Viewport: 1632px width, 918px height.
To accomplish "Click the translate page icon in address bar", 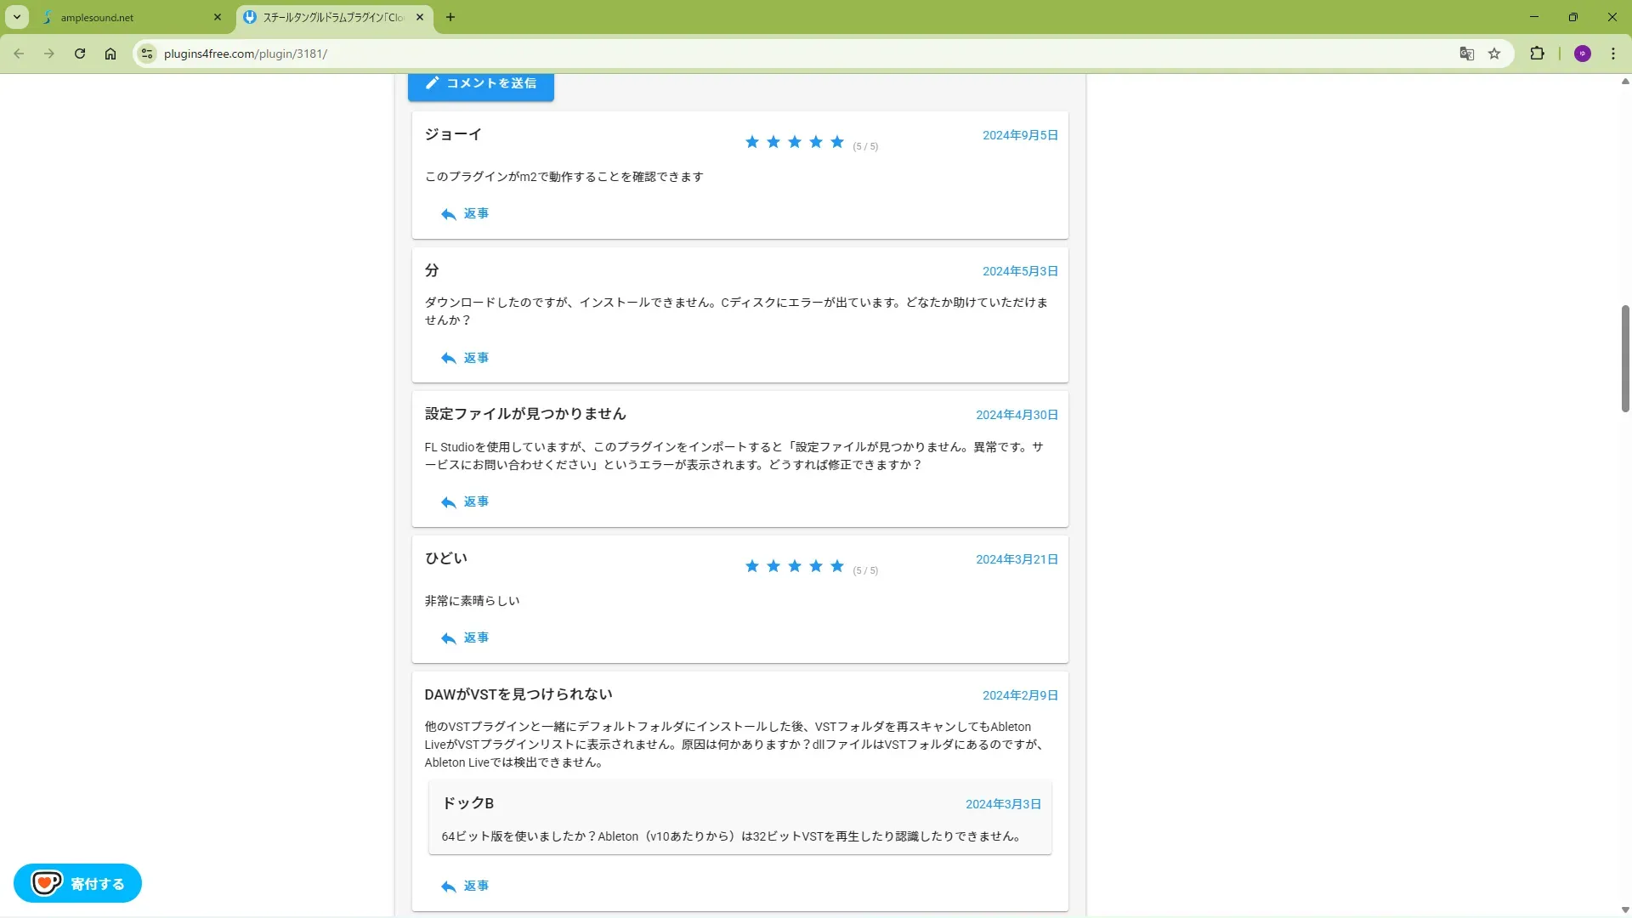I will [1466, 54].
